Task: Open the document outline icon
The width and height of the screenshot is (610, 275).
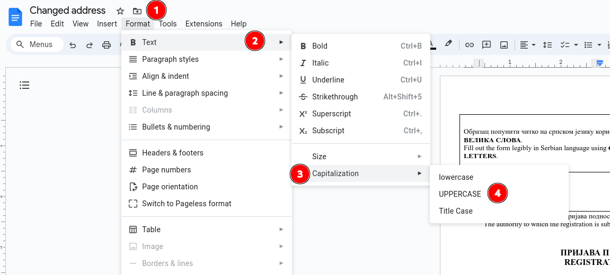Action: coord(24,85)
